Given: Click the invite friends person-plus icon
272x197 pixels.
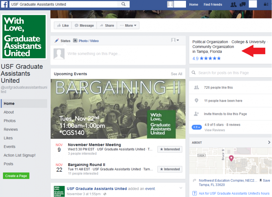Looking at the screenshot, I should [196, 114].
